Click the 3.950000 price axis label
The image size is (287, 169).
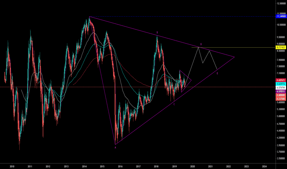click(281, 145)
